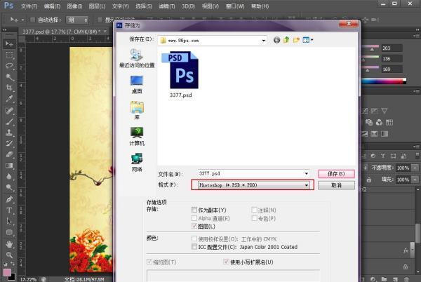Toggle the ICC 配置文件(C) checkbox

[x=194, y=247]
